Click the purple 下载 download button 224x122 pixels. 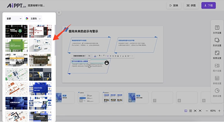click(x=208, y=5)
